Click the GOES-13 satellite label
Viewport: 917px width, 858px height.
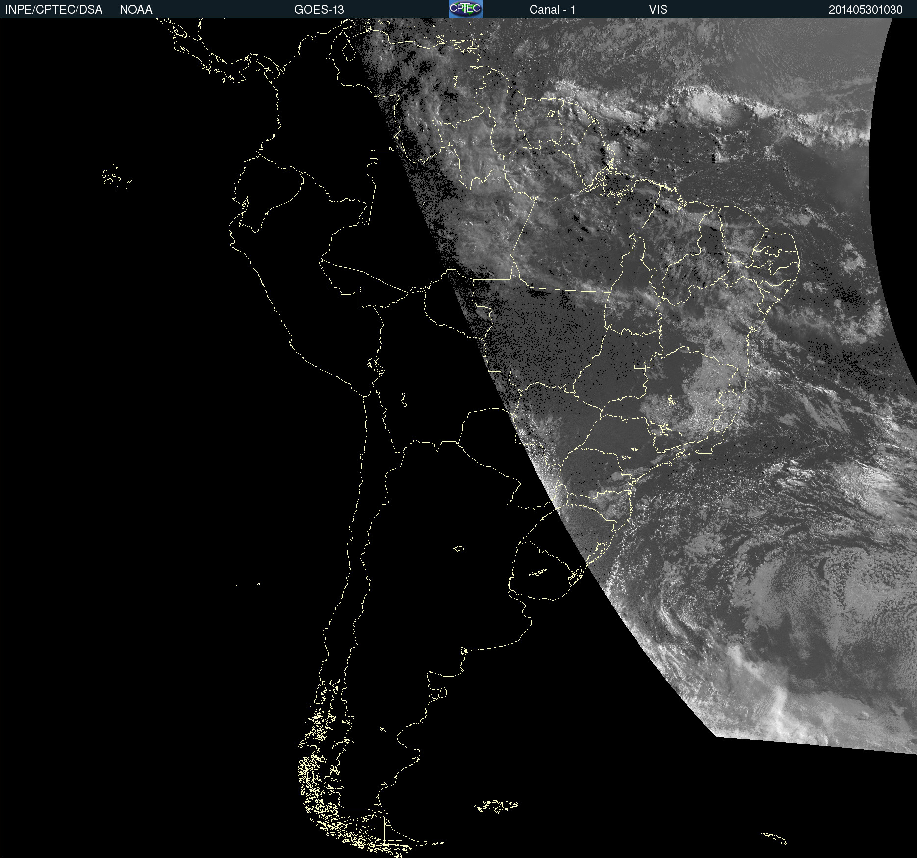[x=319, y=10]
